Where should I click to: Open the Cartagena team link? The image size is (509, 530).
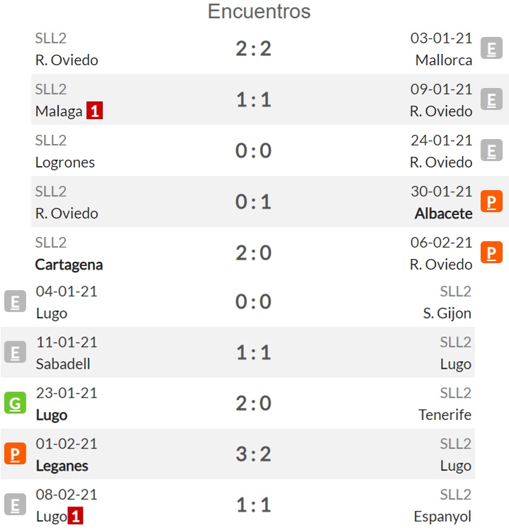(x=69, y=265)
